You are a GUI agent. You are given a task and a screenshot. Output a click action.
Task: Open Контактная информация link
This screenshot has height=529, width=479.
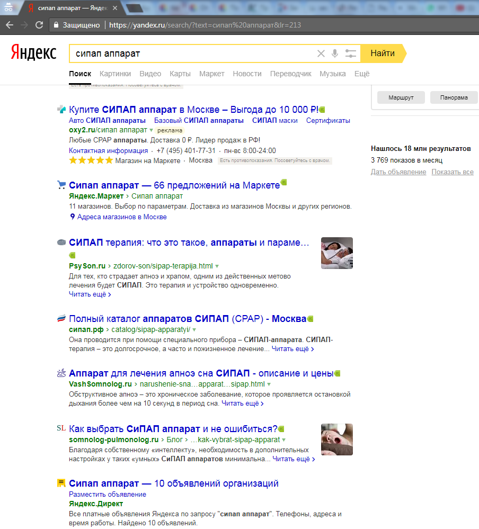(x=108, y=150)
